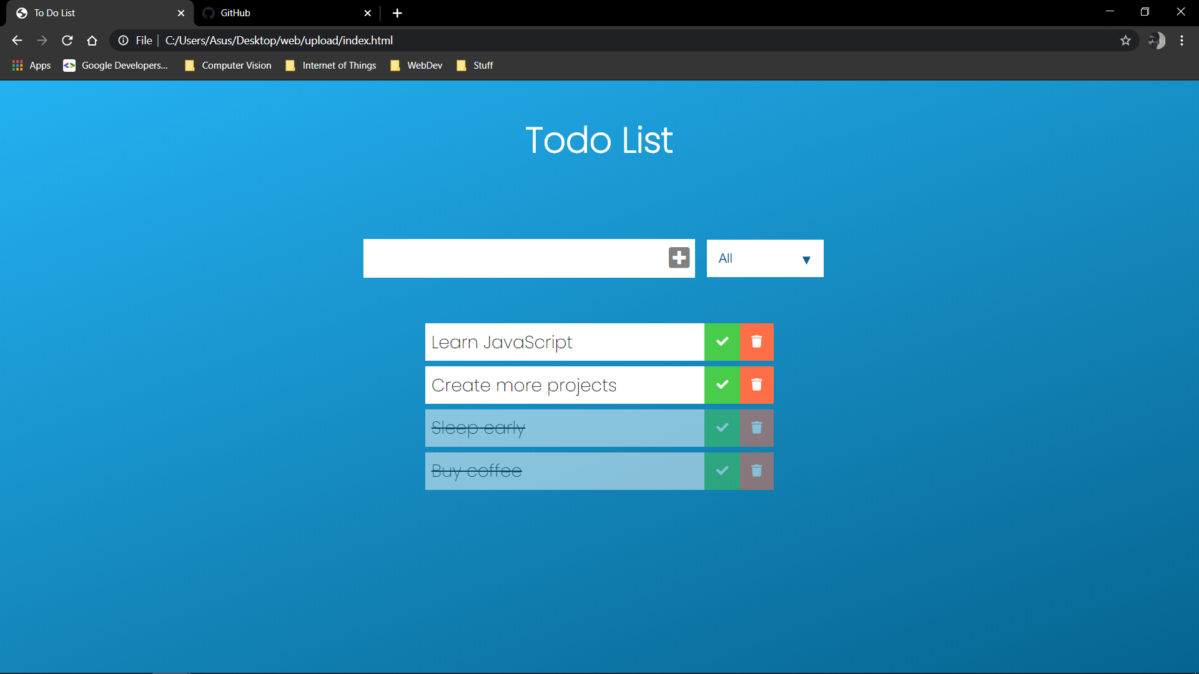
Task: Expand the WebDev bookmarks folder
Action: coord(417,66)
